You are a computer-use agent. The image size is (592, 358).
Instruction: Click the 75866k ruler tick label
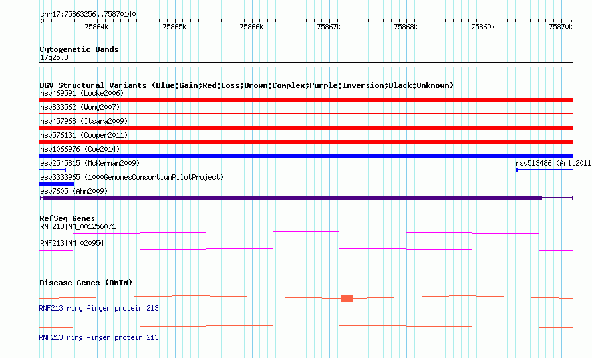252,27
